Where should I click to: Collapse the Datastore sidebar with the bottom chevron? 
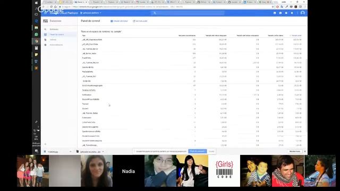[x=45, y=144]
